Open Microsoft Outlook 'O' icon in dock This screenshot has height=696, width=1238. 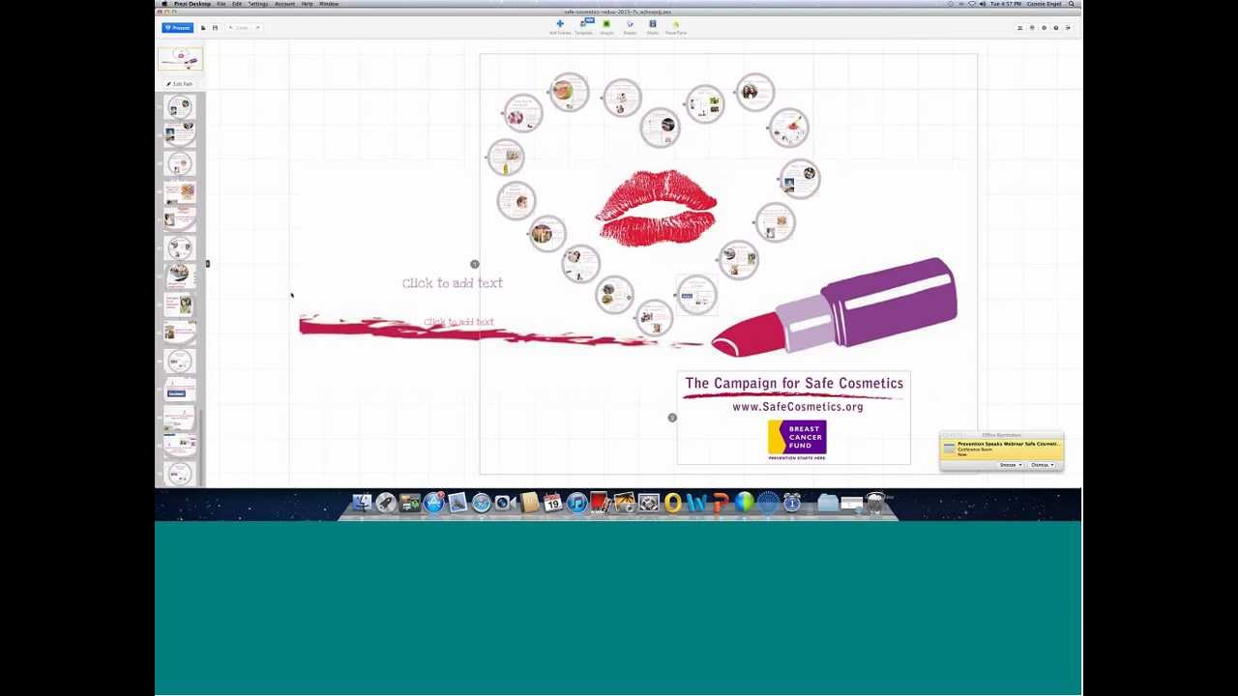[x=672, y=503]
